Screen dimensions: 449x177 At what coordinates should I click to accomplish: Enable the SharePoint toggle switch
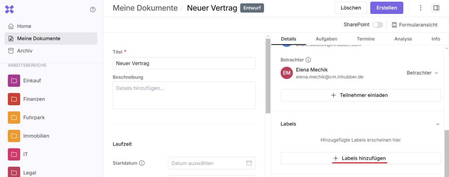(377, 25)
